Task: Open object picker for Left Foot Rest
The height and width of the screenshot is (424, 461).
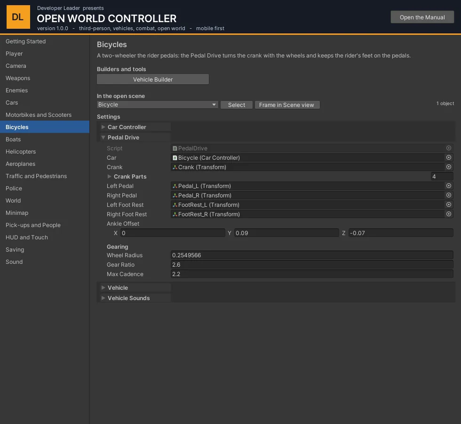Action: pos(449,204)
